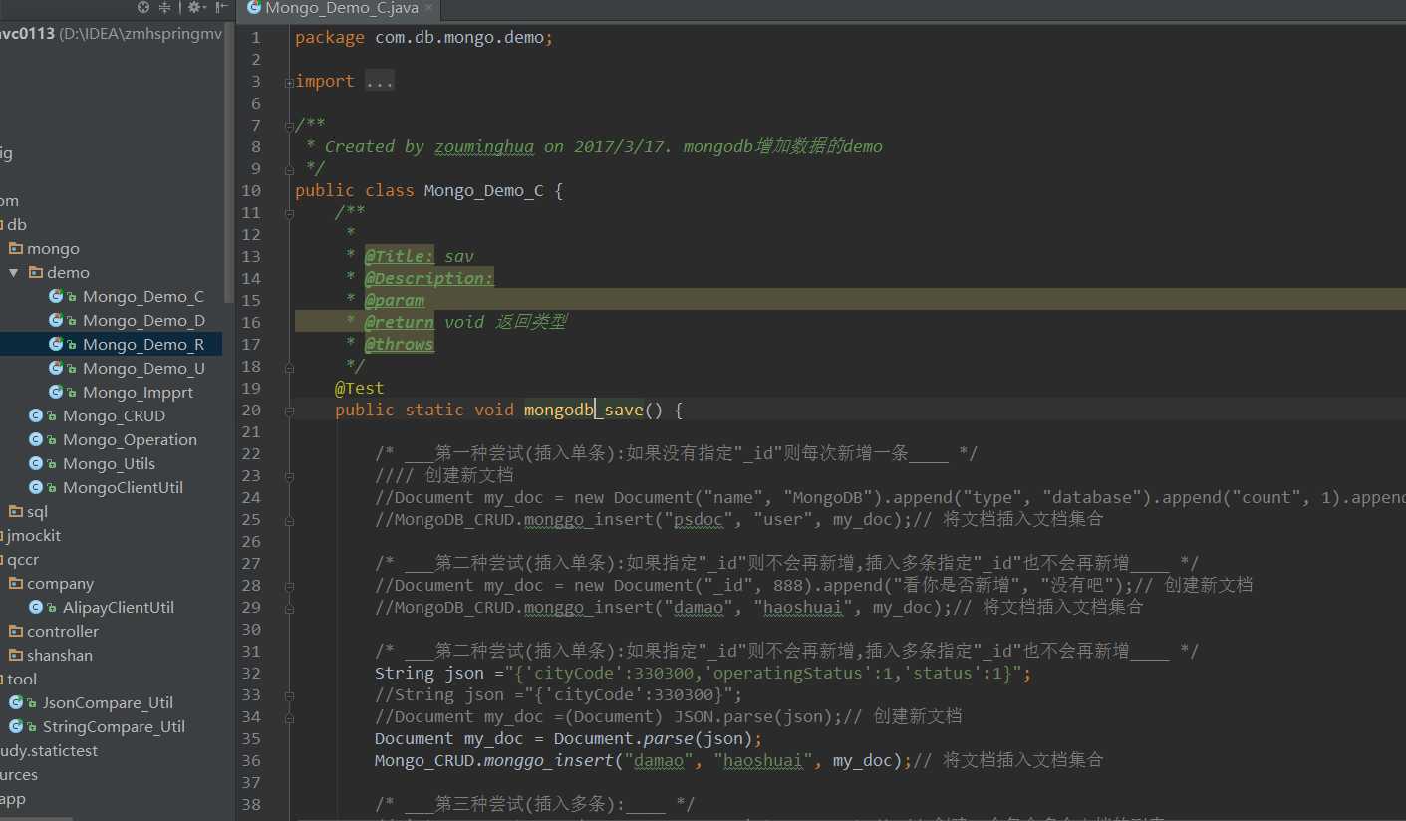Click line number 20 in the gutter
Image resolution: width=1406 pixels, height=821 pixels.
coord(251,410)
